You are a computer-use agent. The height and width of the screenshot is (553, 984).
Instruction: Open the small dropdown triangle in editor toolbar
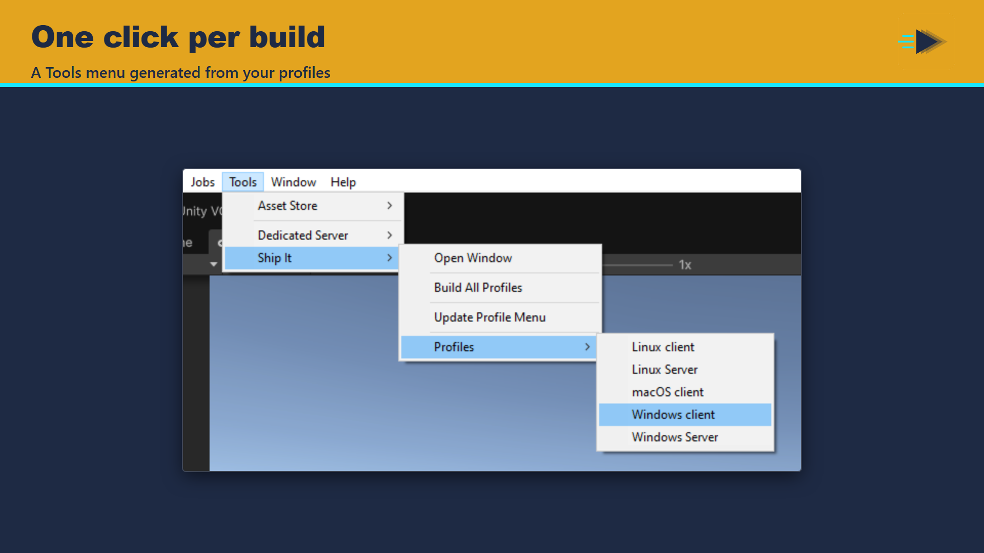pyautogui.click(x=214, y=265)
